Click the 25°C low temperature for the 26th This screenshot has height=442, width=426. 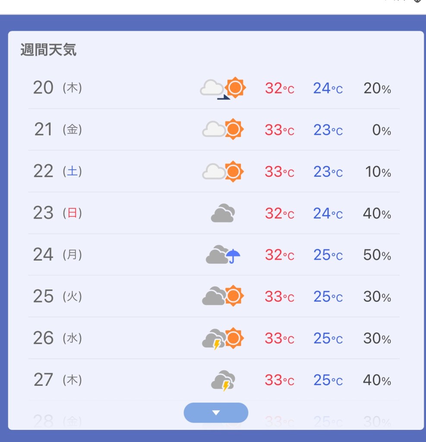pyautogui.click(x=328, y=338)
